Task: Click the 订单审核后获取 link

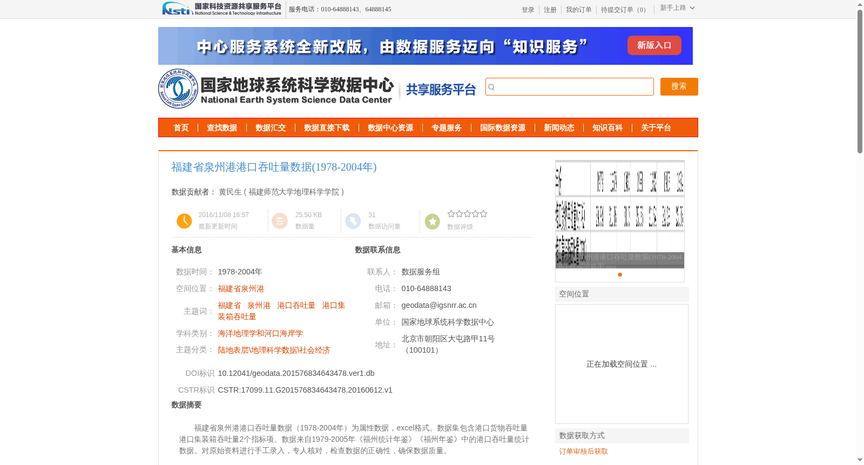Action: coord(583,451)
